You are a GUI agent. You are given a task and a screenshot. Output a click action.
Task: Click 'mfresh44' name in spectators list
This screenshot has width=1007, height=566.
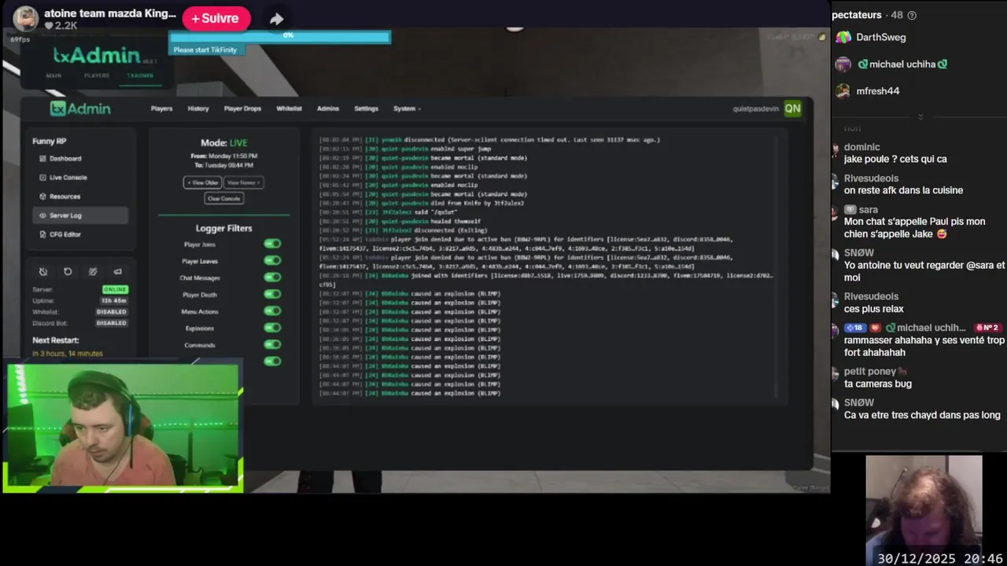click(878, 90)
